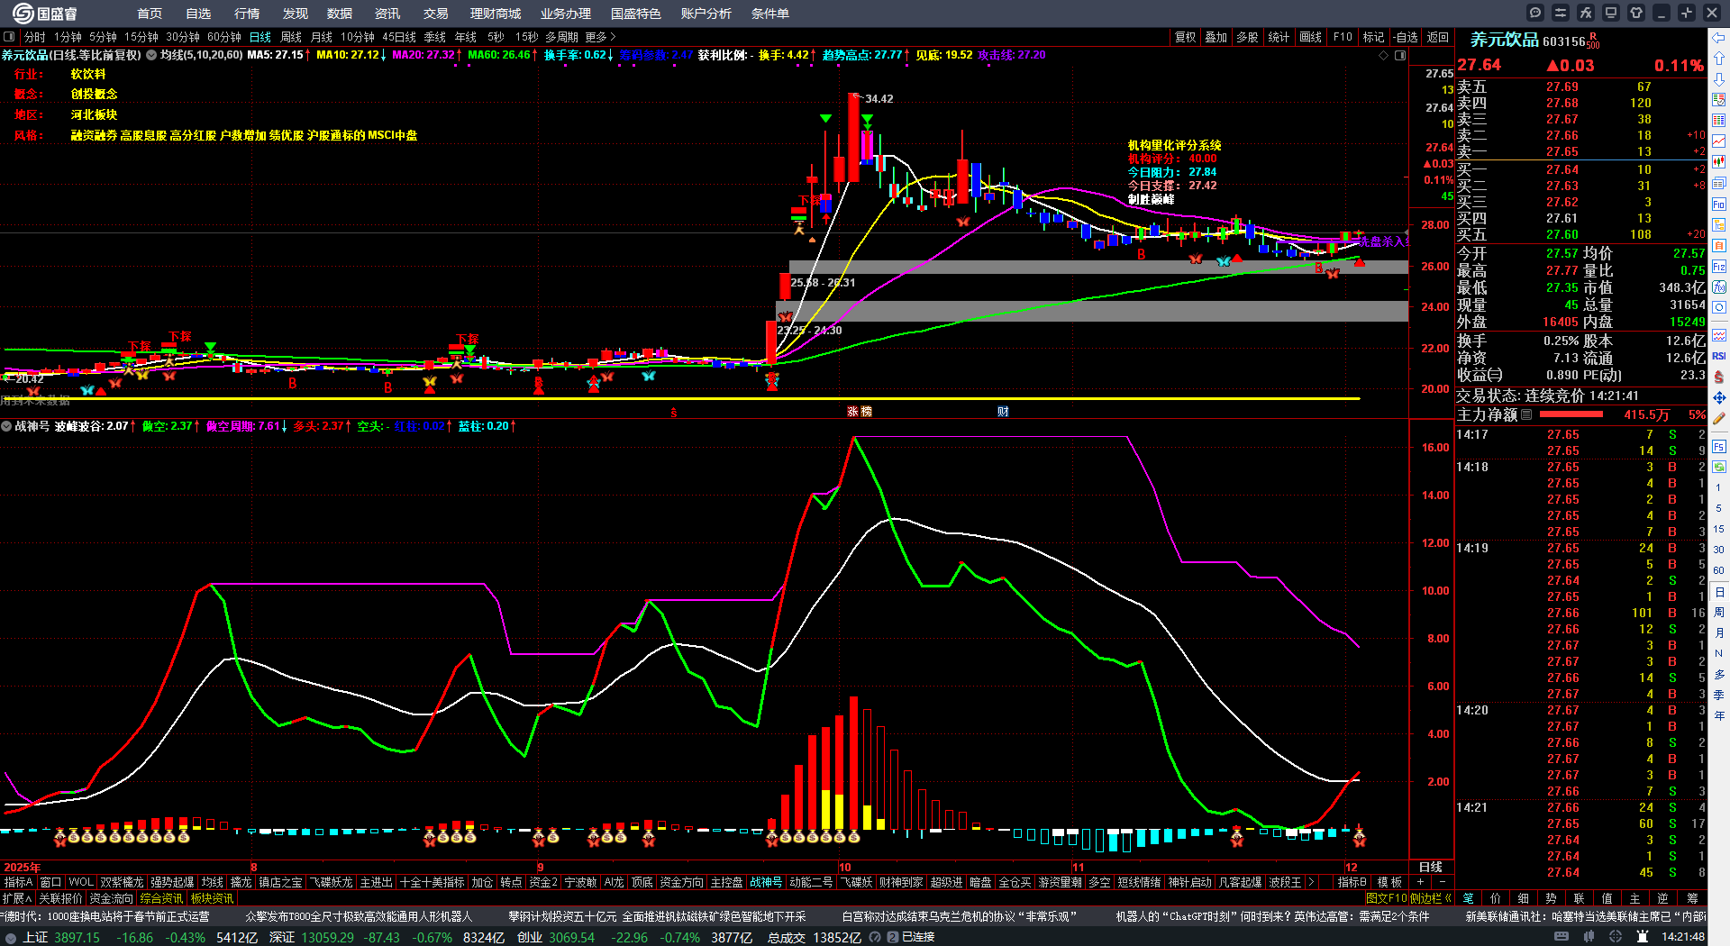
Task: Click the 已连接 connection status
Action: [918, 937]
